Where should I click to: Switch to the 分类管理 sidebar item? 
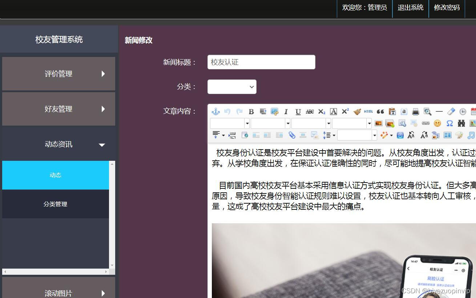55,204
